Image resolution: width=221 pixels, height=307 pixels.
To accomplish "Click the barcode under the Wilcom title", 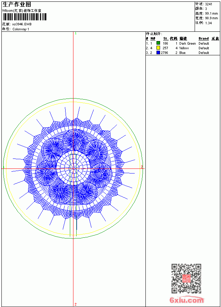I will click(25, 17).
